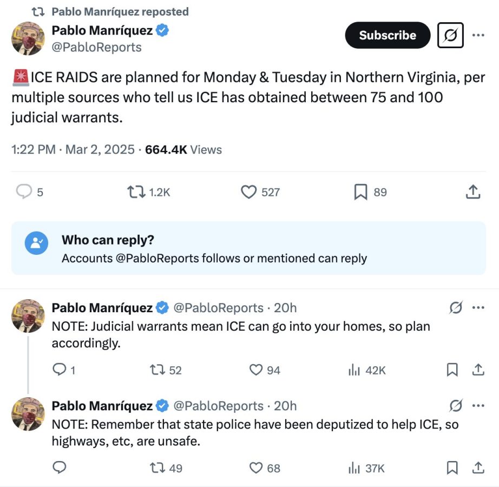The width and height of the screenshot is (499, 487).
Task: Bookmark the judicial warrants note reply
Action: pos(452,370)
